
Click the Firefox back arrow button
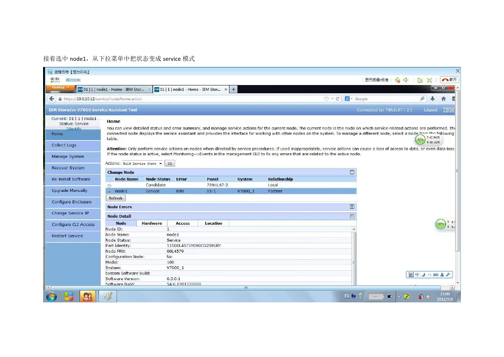pos(51,99)
